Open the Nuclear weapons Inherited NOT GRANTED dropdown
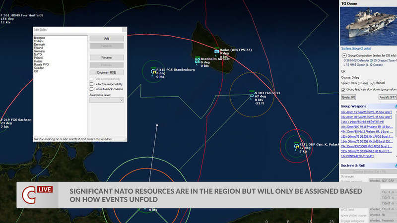 pos(383,180)
